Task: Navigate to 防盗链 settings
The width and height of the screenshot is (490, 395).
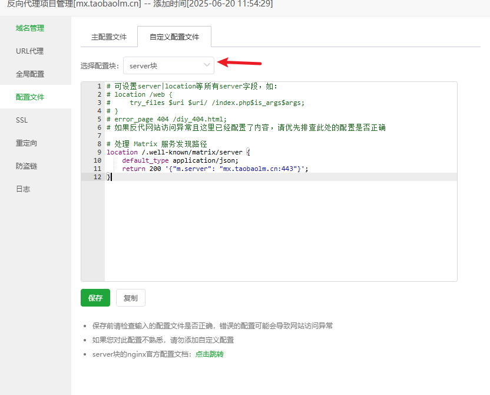Action: click(27, 166)
